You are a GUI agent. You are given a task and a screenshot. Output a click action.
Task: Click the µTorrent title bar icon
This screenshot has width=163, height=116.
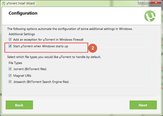click(x=4, y=3)
